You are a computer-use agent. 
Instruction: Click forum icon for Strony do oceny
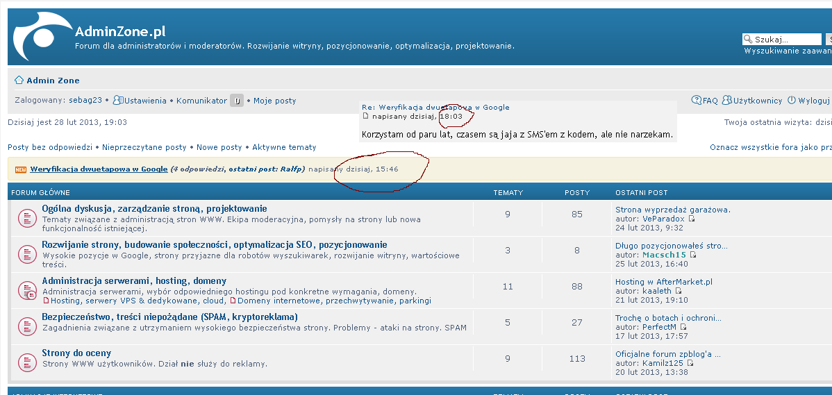26,362
